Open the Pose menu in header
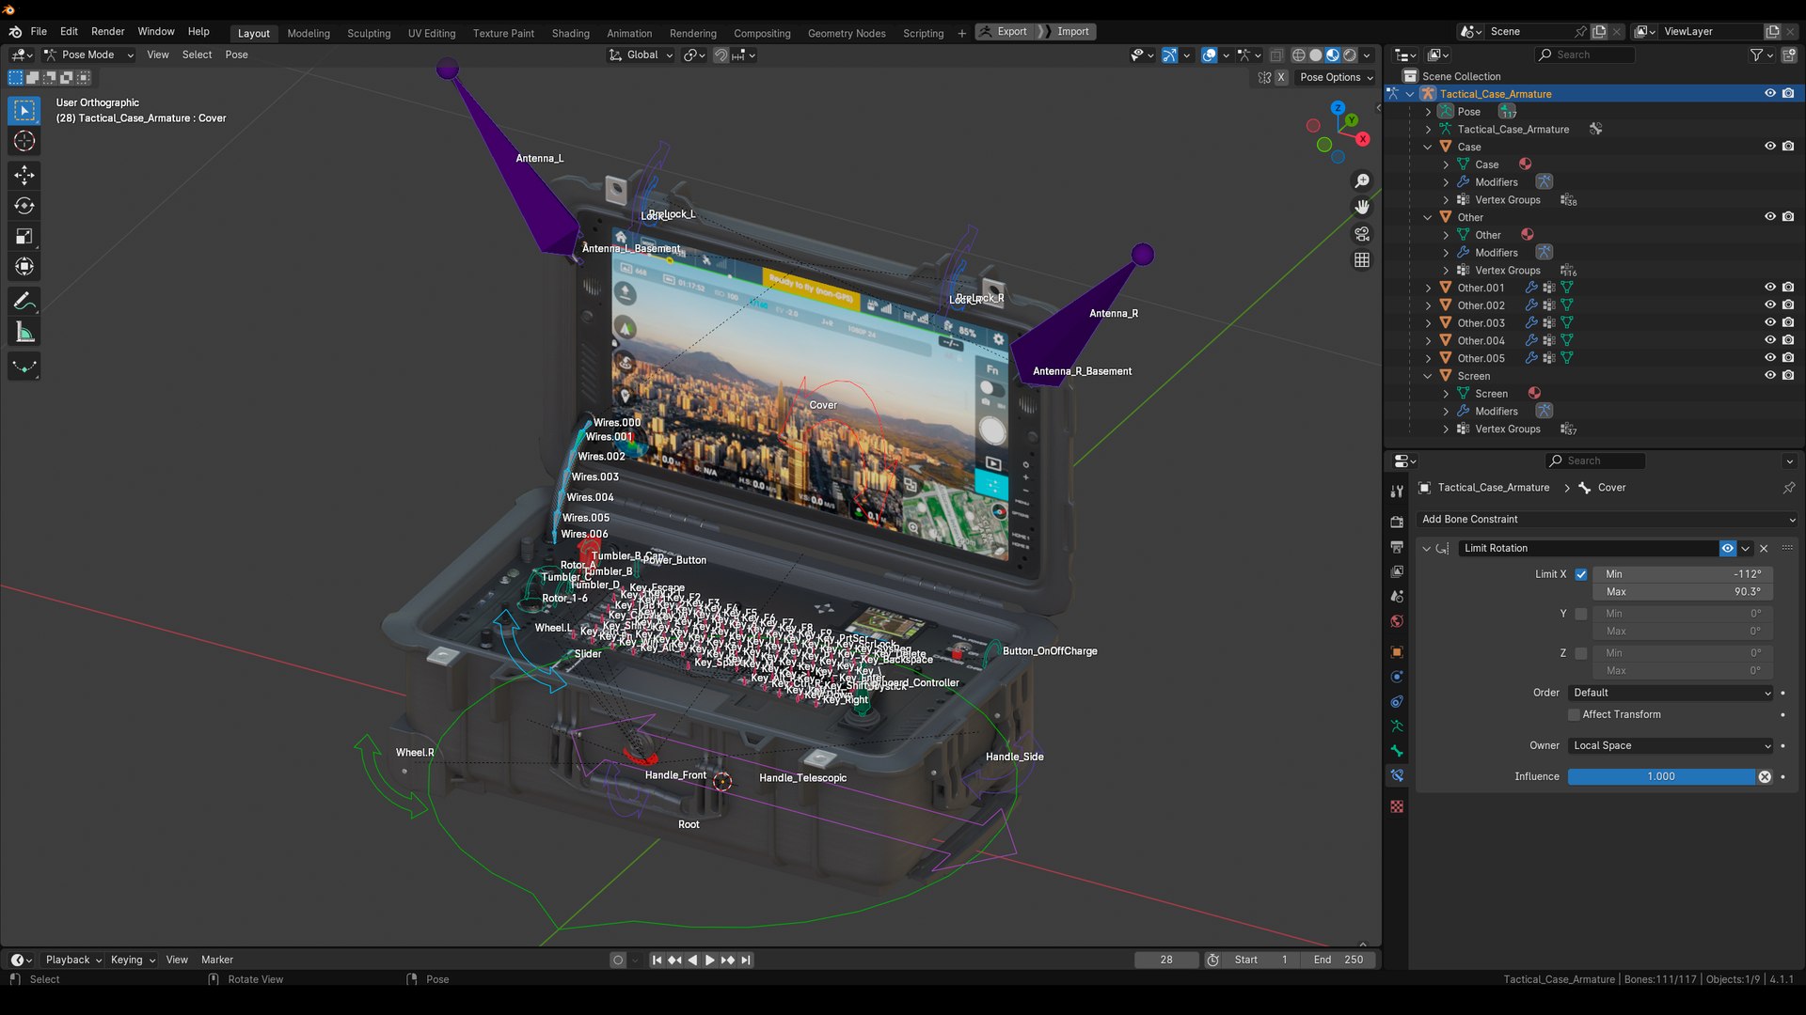 [236, 55]
